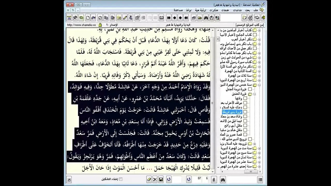Image resolution: width=331 pixels, height=186 pixels.
Task: Check the box beside غزوة بني قريظة
Action: click(245, 112)
